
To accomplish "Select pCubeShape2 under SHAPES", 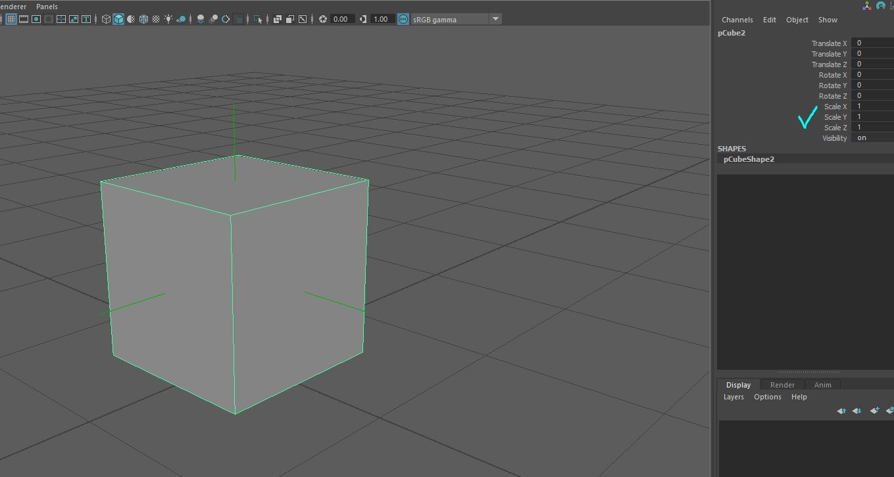I will coord(749,159).
